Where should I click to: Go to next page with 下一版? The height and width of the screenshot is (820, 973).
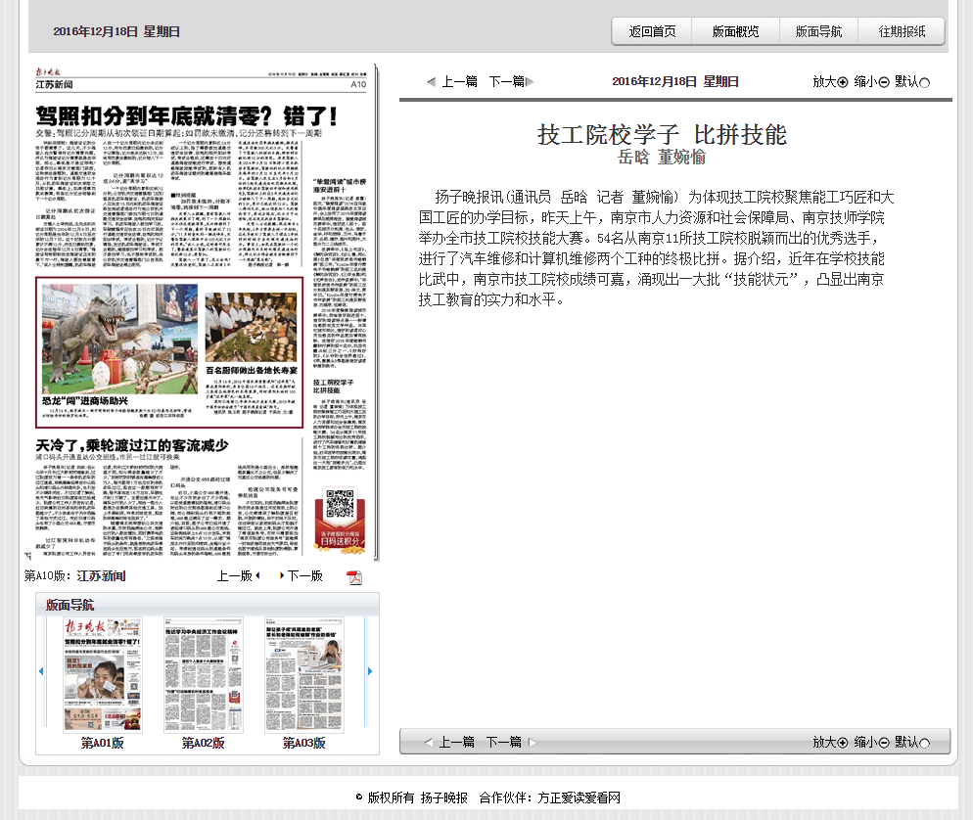point(303,576)
